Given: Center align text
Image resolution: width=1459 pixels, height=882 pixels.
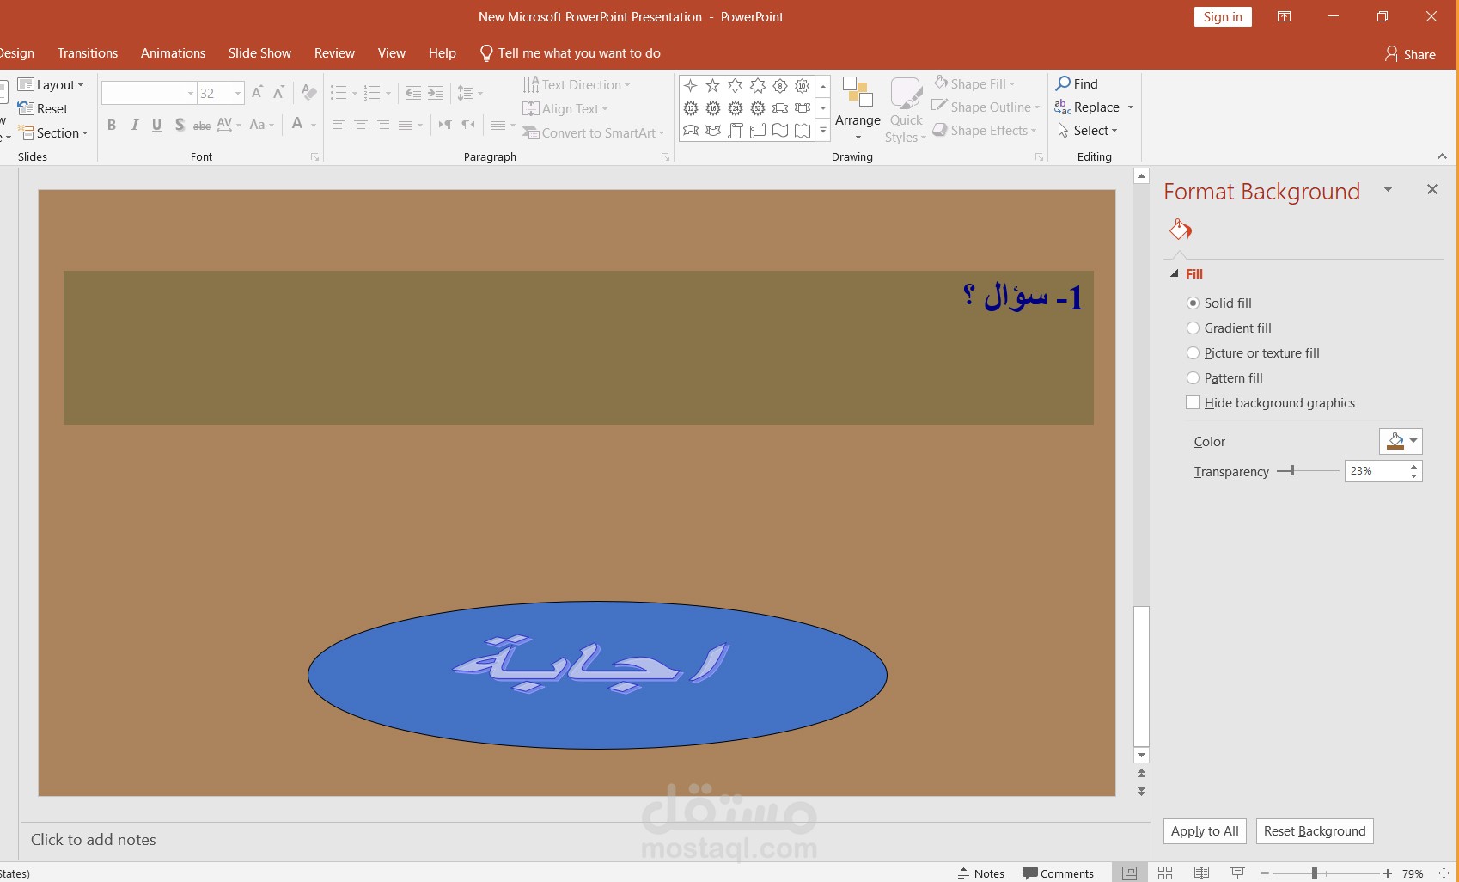Looking at the screenshot, I should click(x=360, y=125).
